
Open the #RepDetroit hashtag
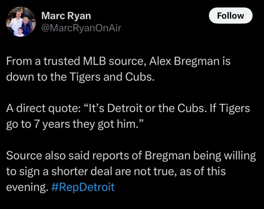click(82, 187)
